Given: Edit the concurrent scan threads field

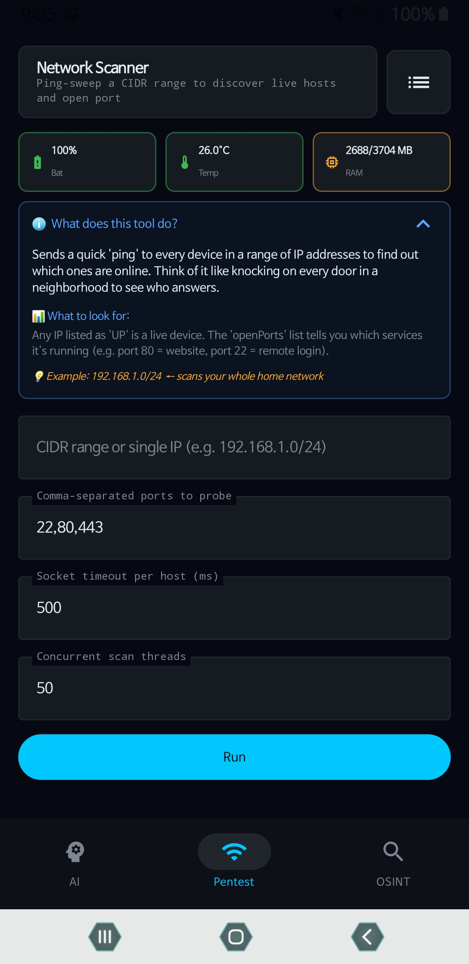Looking at the screenshot, I should (x=234, y=688).
